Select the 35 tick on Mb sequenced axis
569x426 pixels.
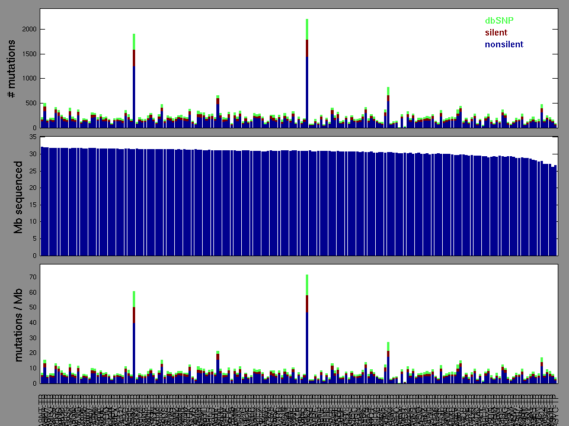pyautogui.click(x=33, y=137)
